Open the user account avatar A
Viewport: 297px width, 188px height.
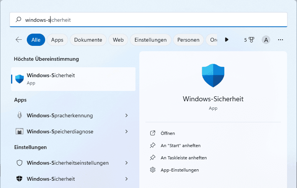click(x=266, y=40)
